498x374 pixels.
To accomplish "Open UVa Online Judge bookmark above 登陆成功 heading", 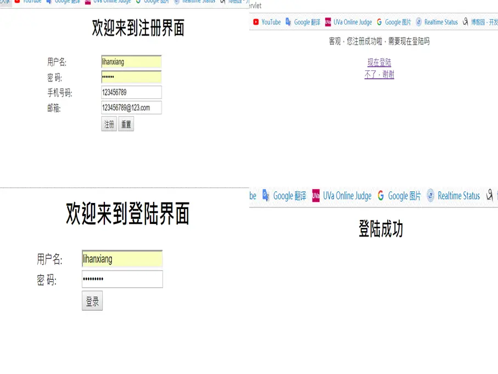I will click(x=342, y=196).
